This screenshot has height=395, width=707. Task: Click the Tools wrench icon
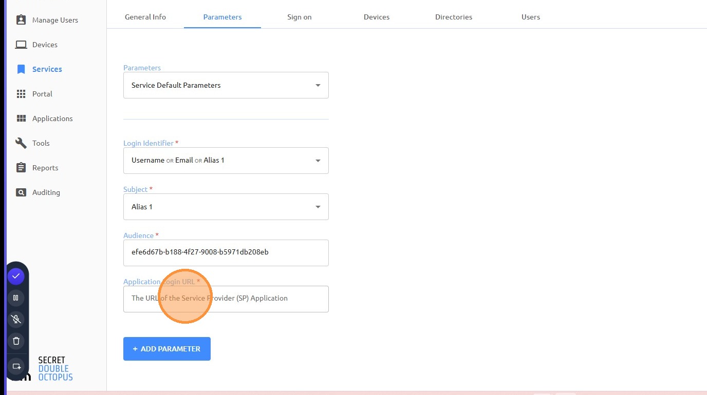(21, 143)
